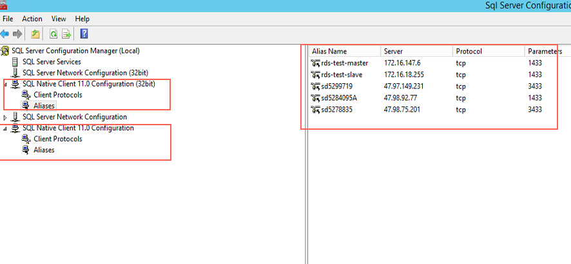Expand the SQL Server Network Configuration node (non-32bit)
Screen dimensions: 571x264
point(5,117)
